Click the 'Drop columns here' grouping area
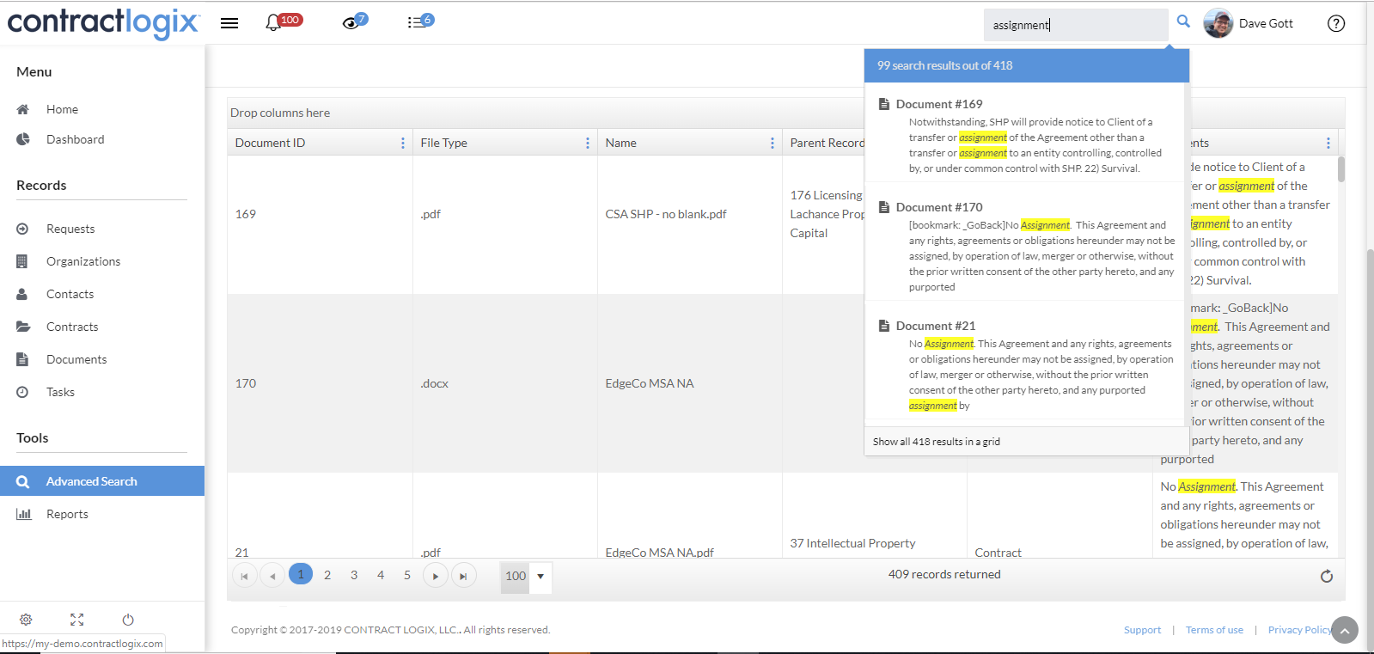The image size is (1374, 654). 280,113
